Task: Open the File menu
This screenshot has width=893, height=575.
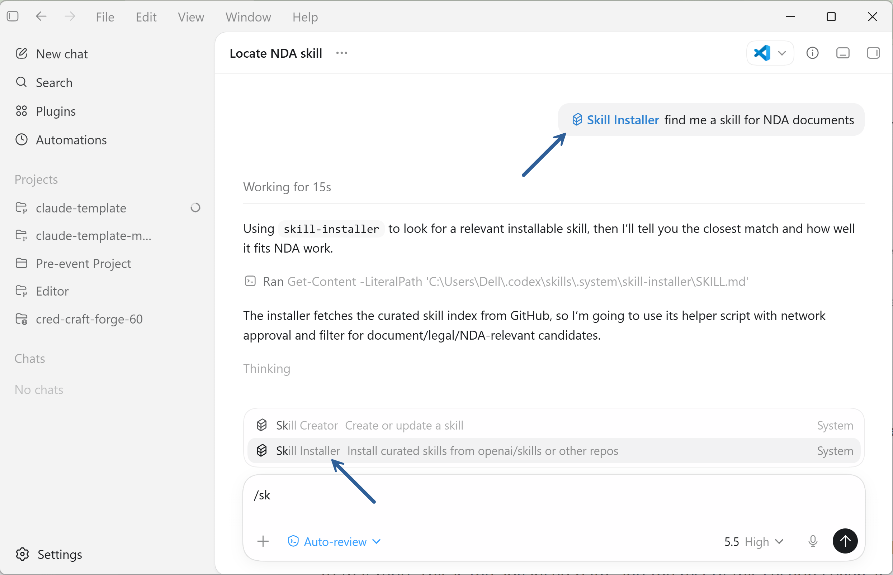Action: (x=105, y=17)
